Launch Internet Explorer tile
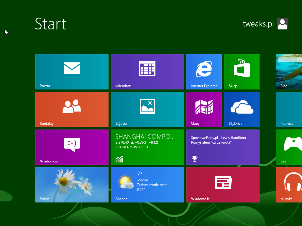302x226 pixels. click(x=204, y=72)
